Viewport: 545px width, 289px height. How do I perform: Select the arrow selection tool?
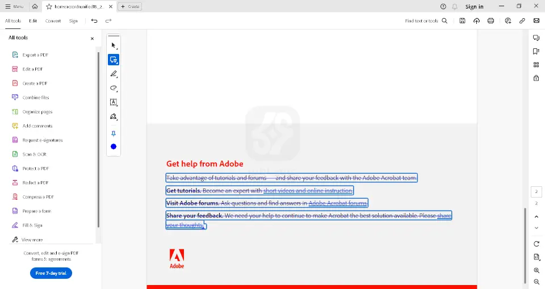click(114, 45)
